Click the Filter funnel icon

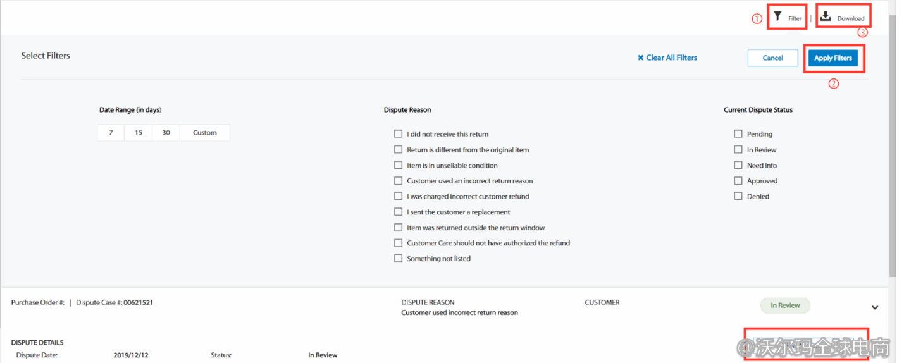(778, 17)
